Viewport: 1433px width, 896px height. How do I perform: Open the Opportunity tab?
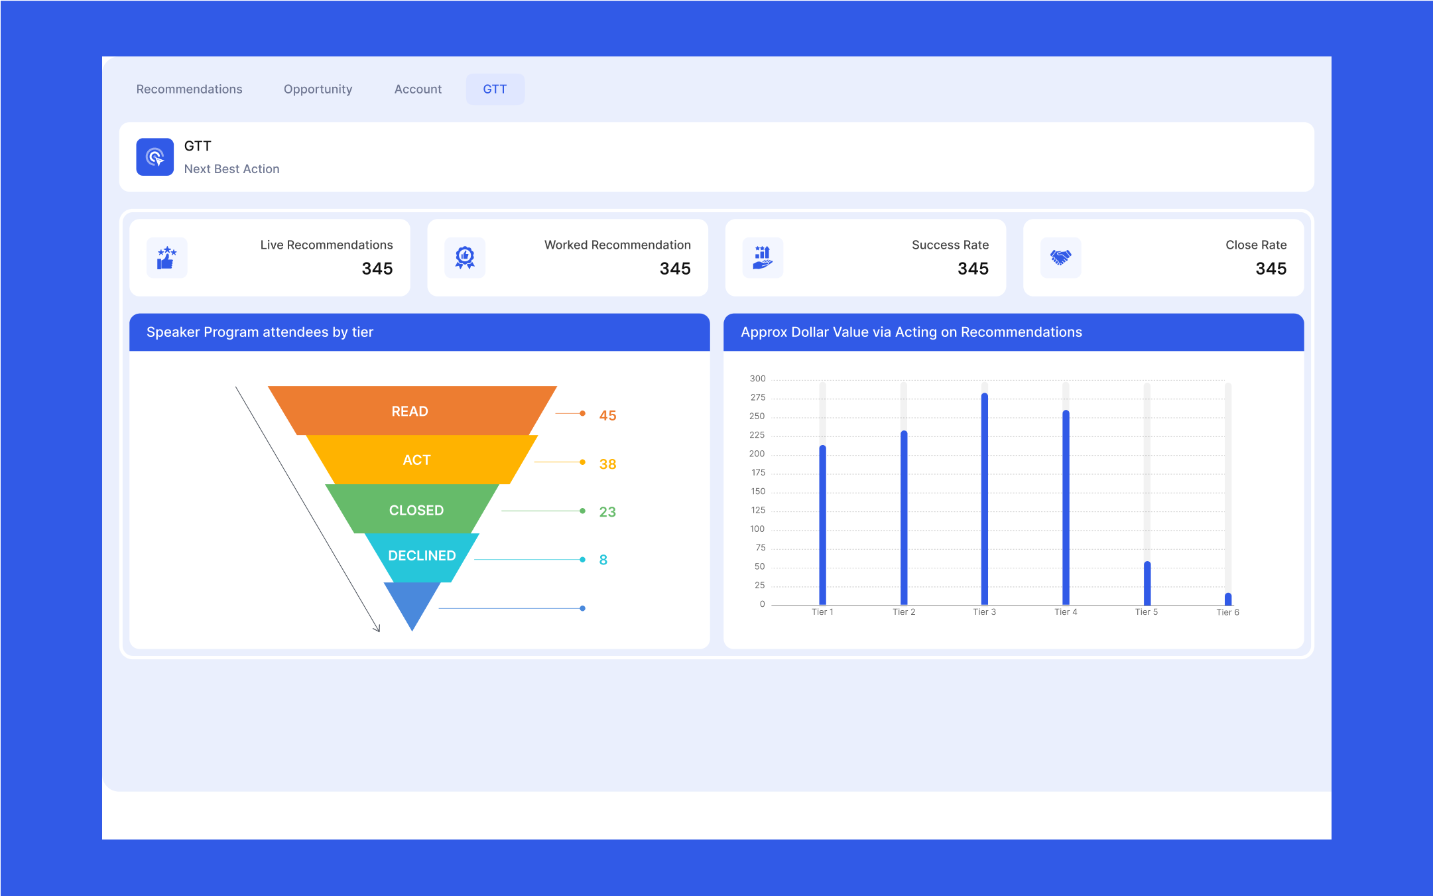point(318,89)
